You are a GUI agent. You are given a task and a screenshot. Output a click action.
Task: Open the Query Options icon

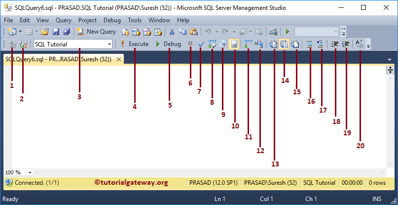point(223,44)
